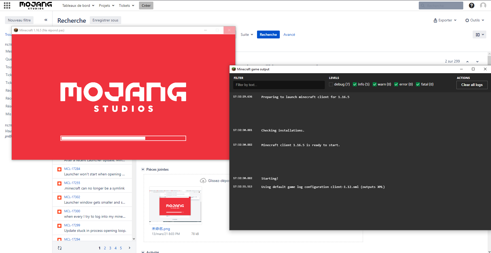Click bug icon next to MCL-17255
The width and height of the screenshot is (491, 253).
point(59,183)
